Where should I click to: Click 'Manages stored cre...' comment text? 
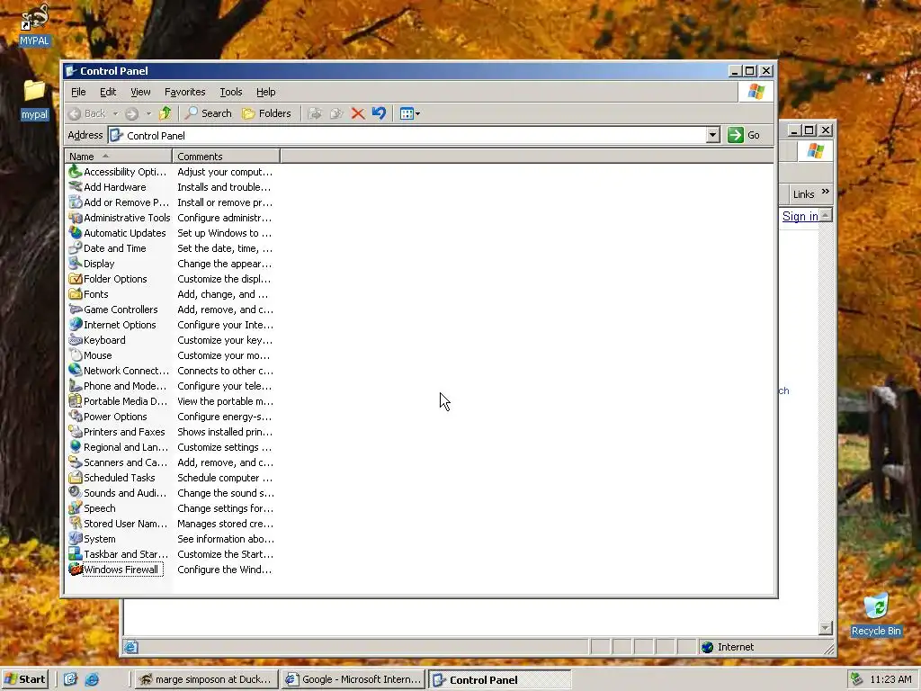coord(225,524)
